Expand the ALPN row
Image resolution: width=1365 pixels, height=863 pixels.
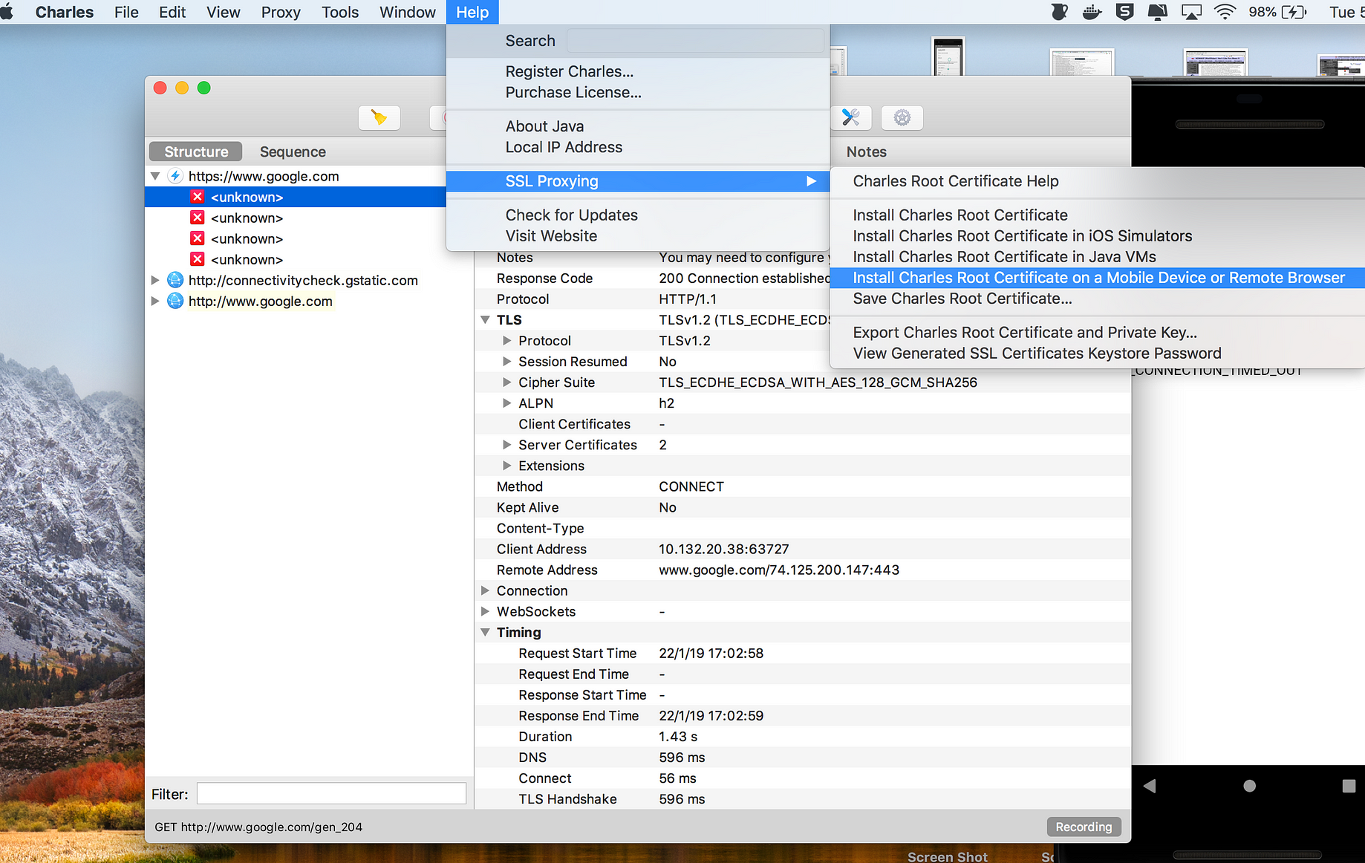tap(506, 403)
